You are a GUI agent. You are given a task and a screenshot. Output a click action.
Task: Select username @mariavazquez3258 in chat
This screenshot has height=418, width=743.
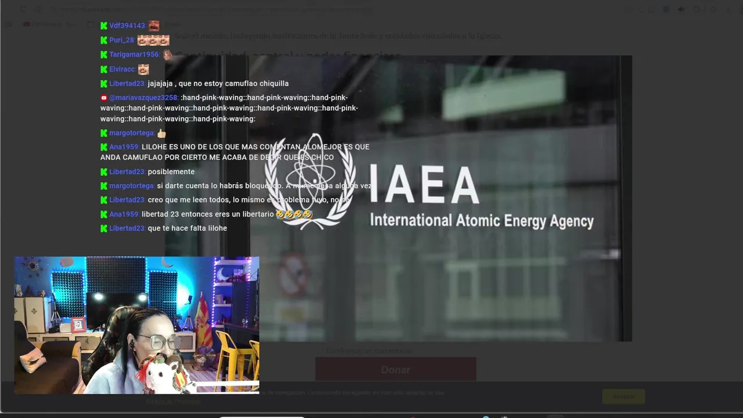143,98
